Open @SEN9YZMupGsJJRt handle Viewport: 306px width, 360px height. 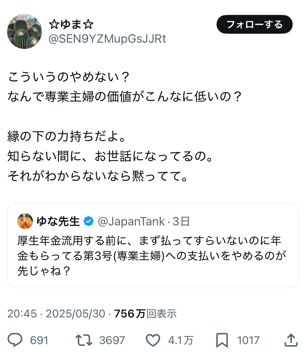107,39
